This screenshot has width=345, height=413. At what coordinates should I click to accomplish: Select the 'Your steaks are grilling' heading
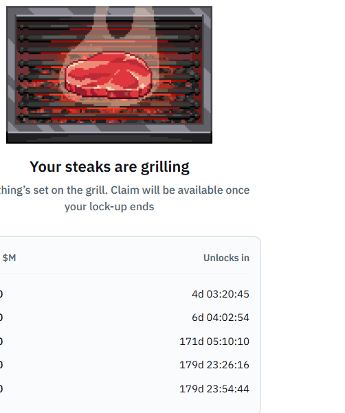[109, 167]
